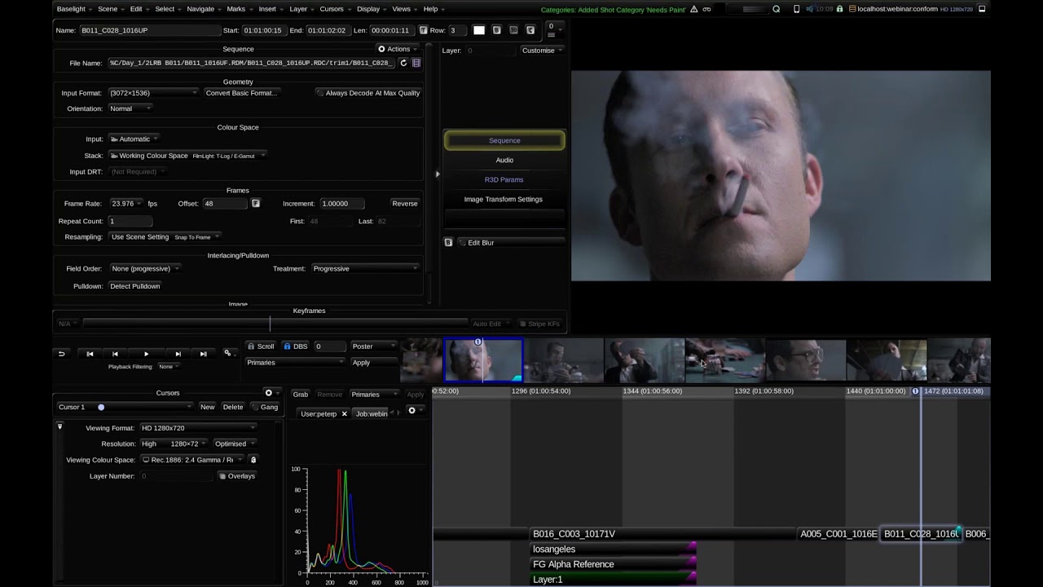Enable Always Decode At Max Quality
The height and width of the screenshot is (587, 1043).
point(368,93)
